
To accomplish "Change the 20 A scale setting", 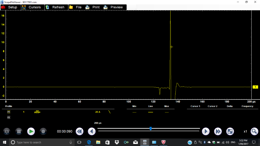I will pos(98,112).
